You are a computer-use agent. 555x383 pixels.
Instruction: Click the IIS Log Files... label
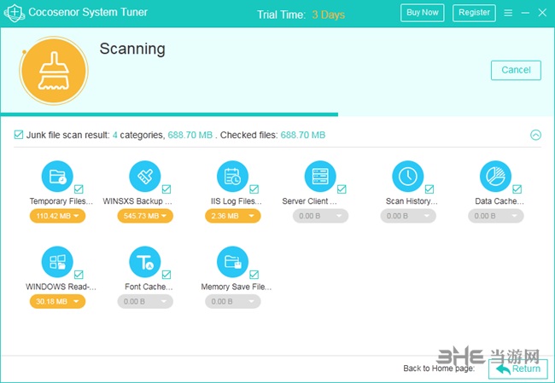tap(236, 201)
